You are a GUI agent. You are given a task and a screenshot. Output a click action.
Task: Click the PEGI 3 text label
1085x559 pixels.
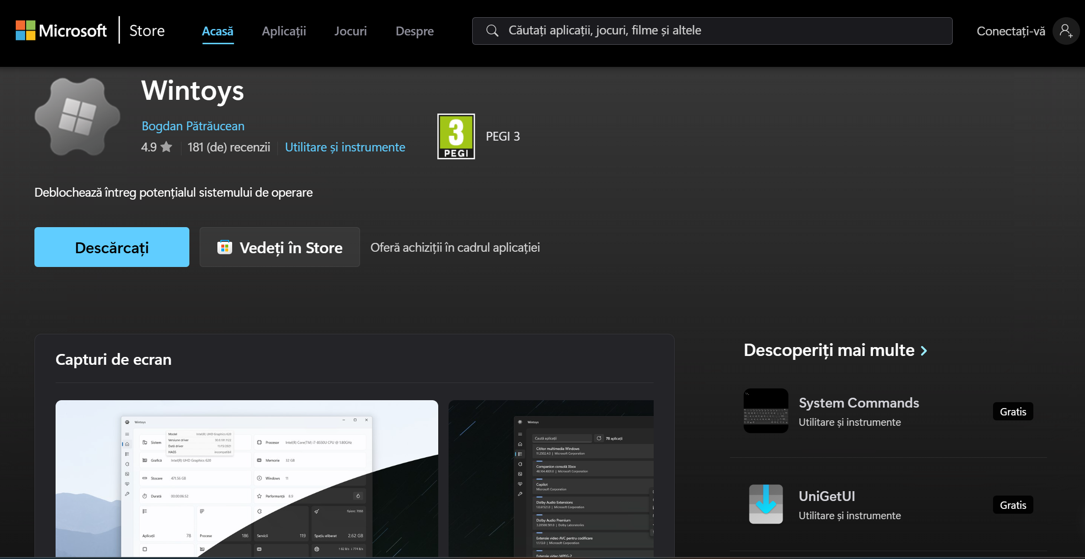pyautogui.click(x=503, y=136)
